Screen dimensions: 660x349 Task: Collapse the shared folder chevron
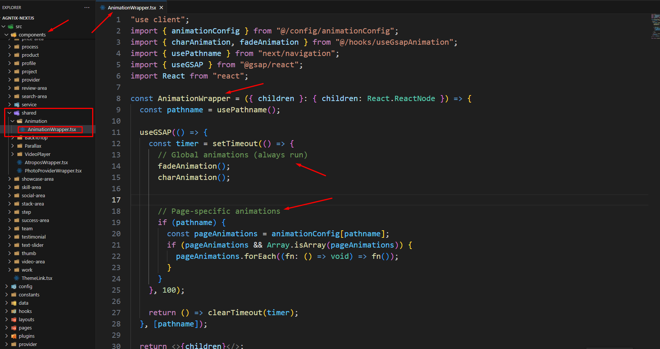click(9, 113)
